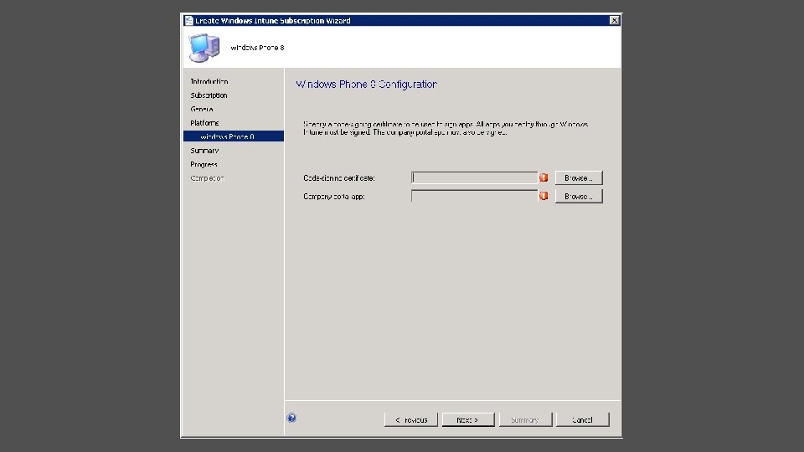Image resolution: width=804 pixels, height=452 pixels.
Task: Click the wizard title bar icon
Action: [188, 20]
